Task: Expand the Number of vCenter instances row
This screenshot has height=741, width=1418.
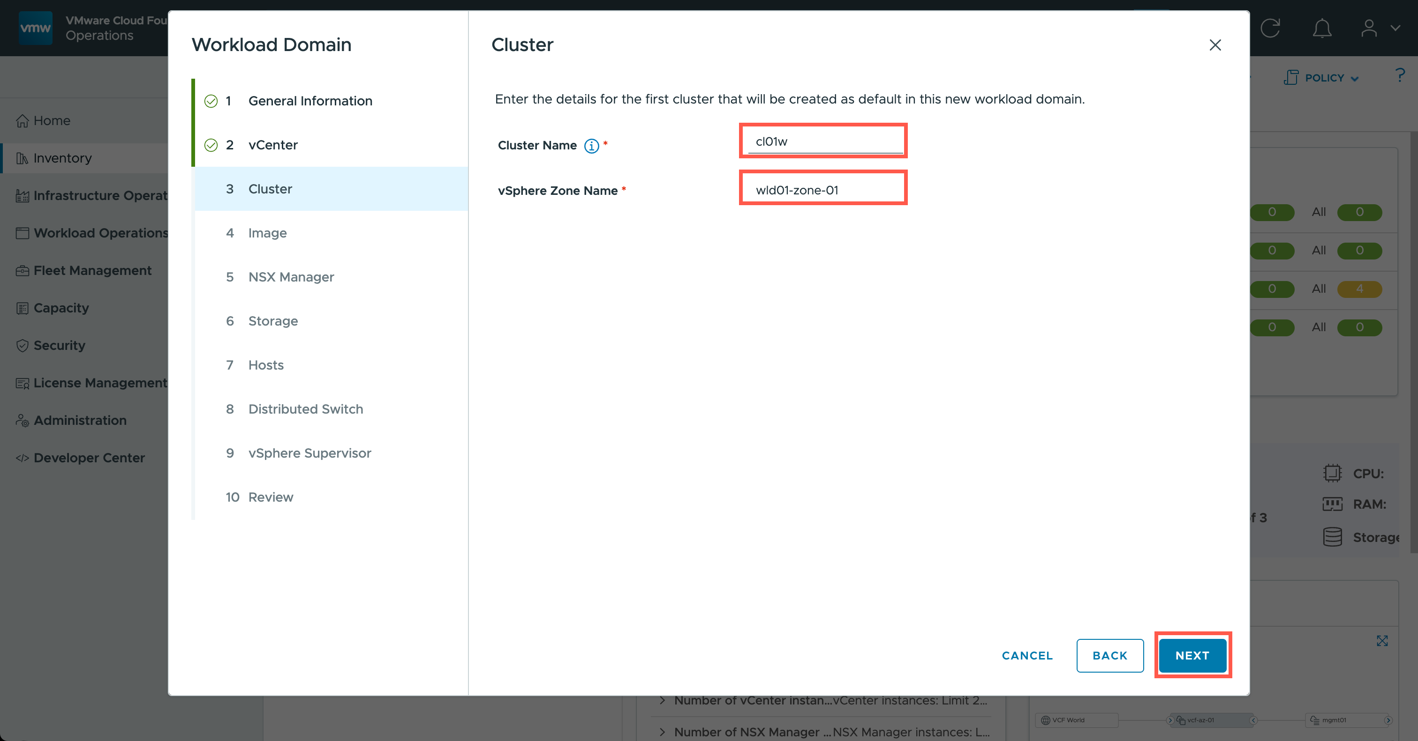Action: [662, 700]
